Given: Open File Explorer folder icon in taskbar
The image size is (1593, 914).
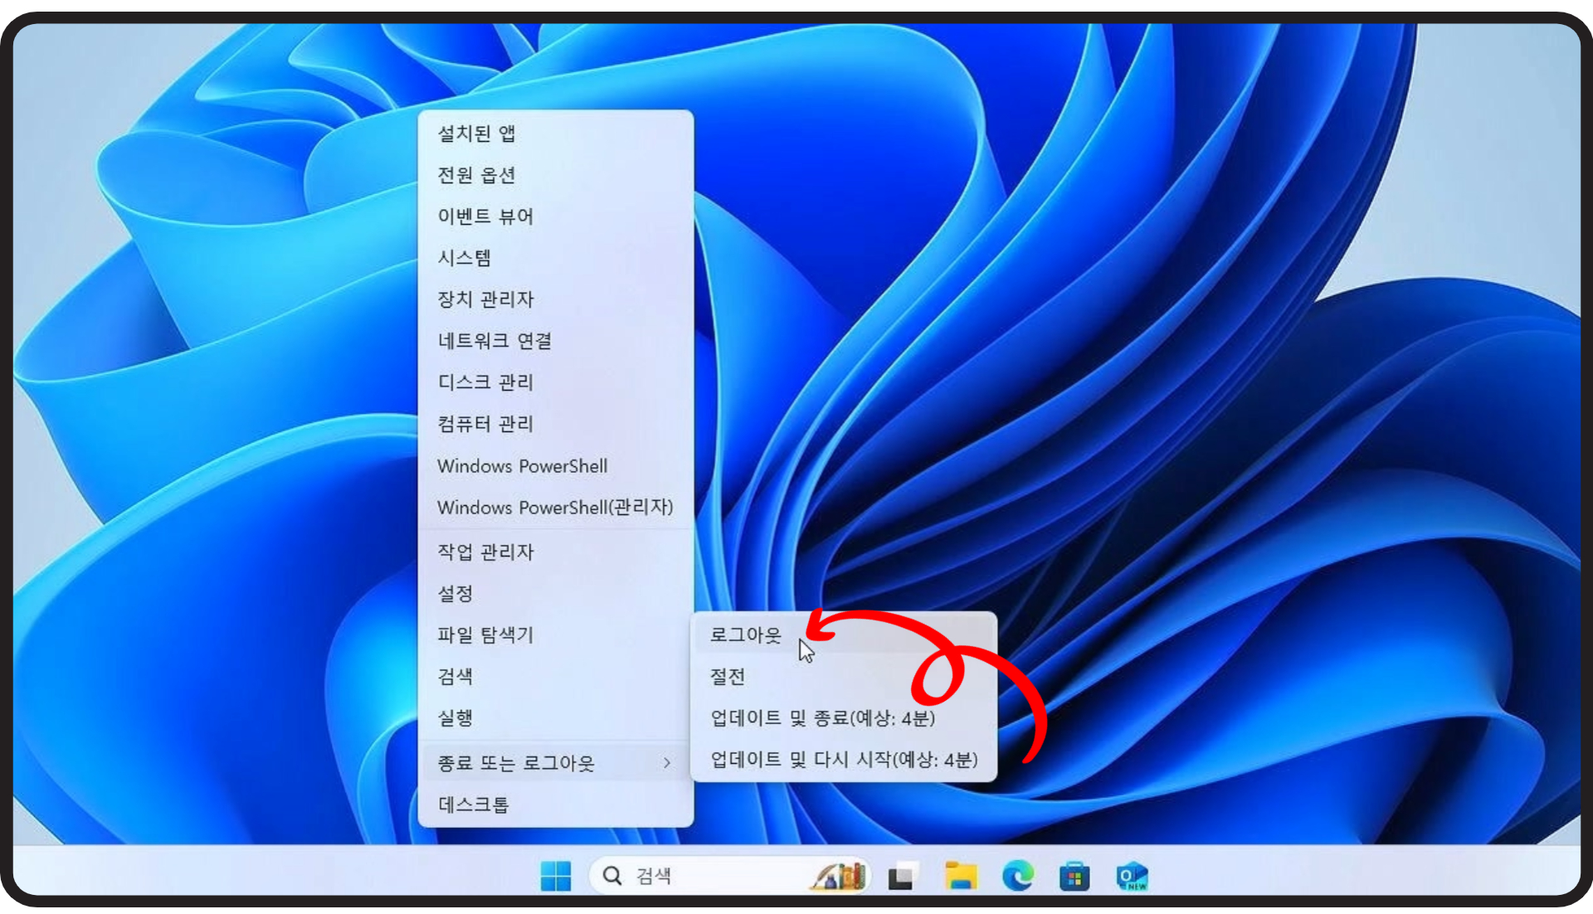Looking at the screenshot, I should click(961, 876).
